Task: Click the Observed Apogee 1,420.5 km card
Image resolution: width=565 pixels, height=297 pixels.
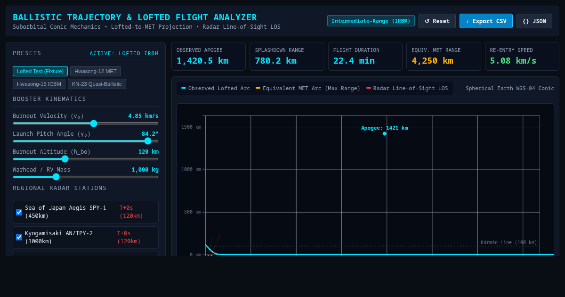Action: click(x=209, y=57)
